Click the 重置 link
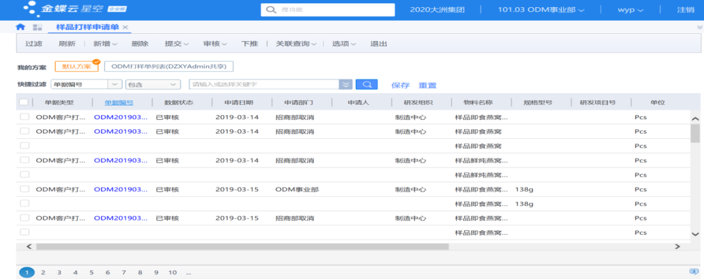704x279 pixels. pyautogui.click(x=428, y=85)
